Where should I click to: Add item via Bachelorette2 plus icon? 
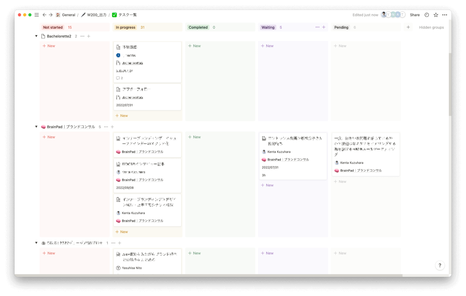(x=89, y=36)
